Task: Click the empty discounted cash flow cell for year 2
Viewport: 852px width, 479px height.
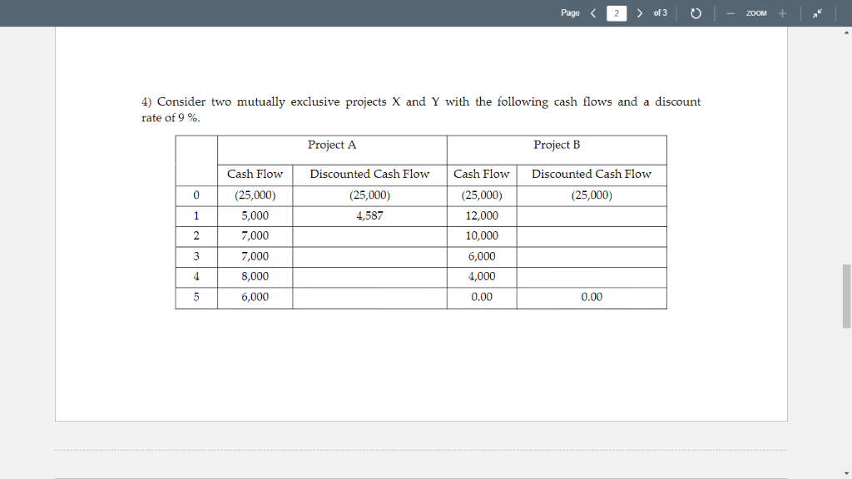Action: pyautogui.click(x=369, y=235)
